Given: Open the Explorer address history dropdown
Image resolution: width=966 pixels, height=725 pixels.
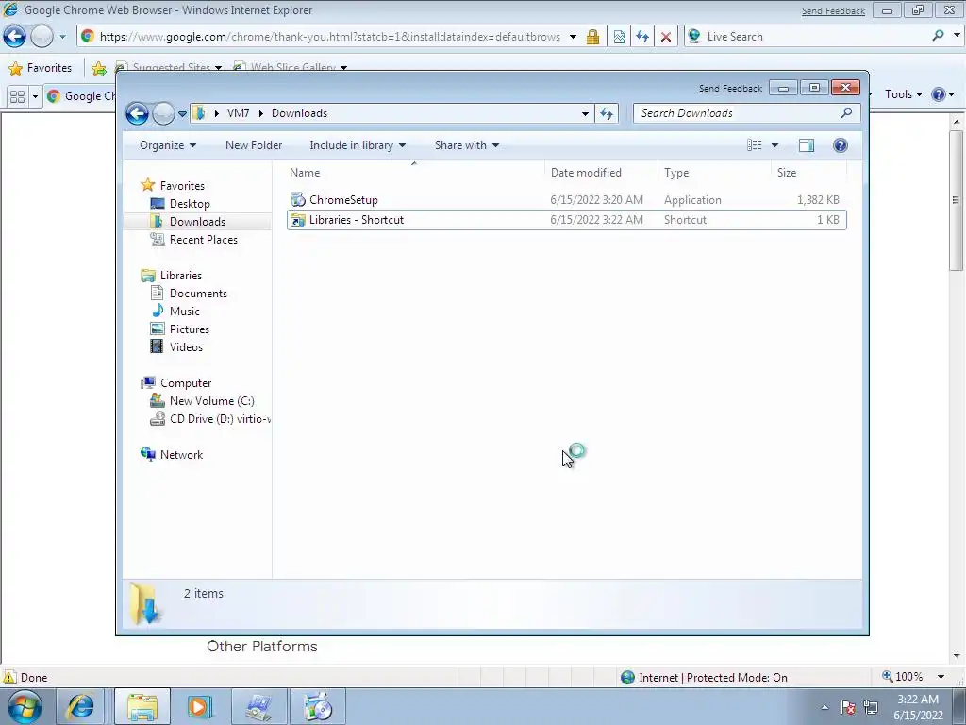Looking at the screenshot, I should 585,113.
